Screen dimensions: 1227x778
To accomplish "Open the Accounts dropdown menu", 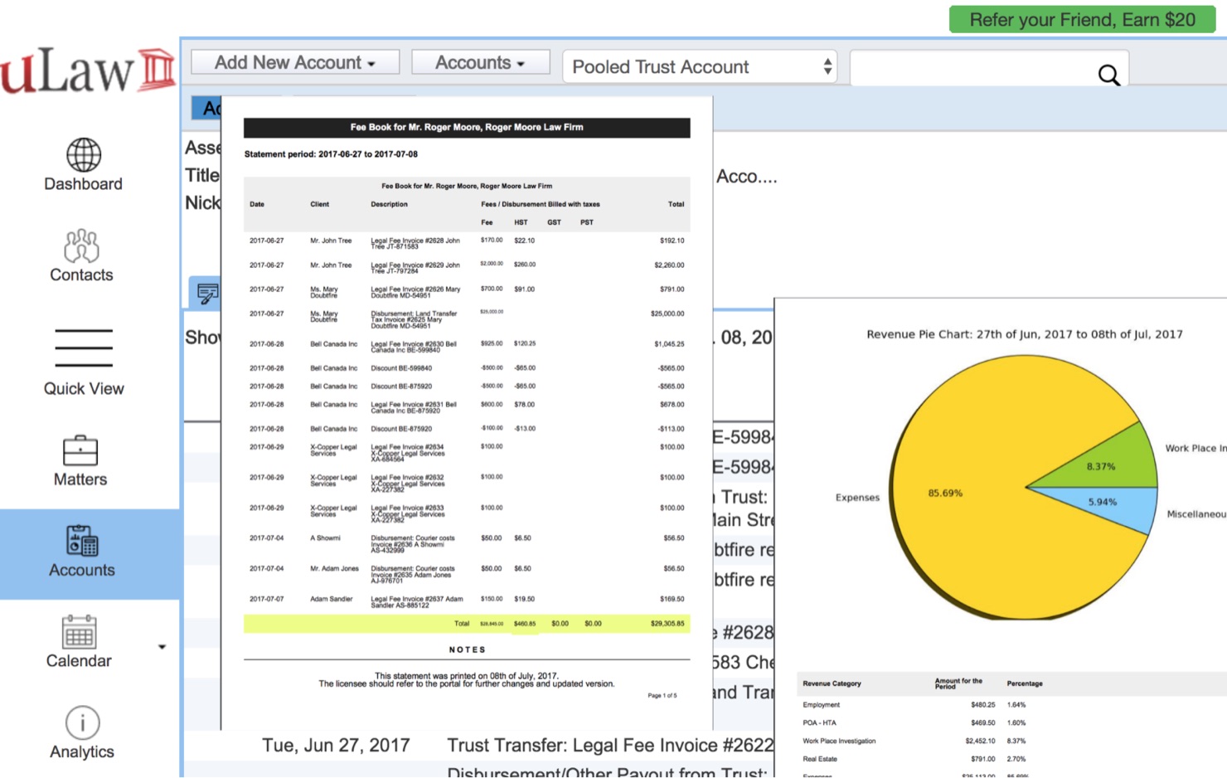I will (x=480, y=63).
